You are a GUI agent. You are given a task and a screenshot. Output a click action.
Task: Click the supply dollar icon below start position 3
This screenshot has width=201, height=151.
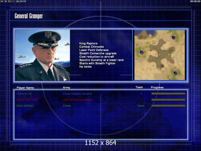click(x=136, y=58)
